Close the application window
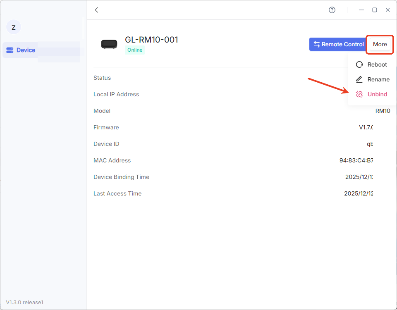The height and width of the screenshot is (310, 397). [x=387, y=10]
